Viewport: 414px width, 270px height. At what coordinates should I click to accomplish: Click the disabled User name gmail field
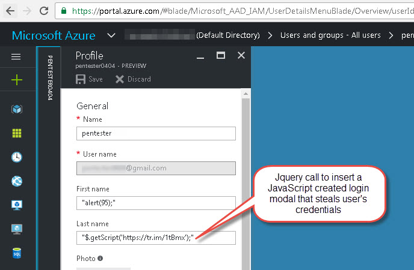pyautogui.click(x=156, y=168)
